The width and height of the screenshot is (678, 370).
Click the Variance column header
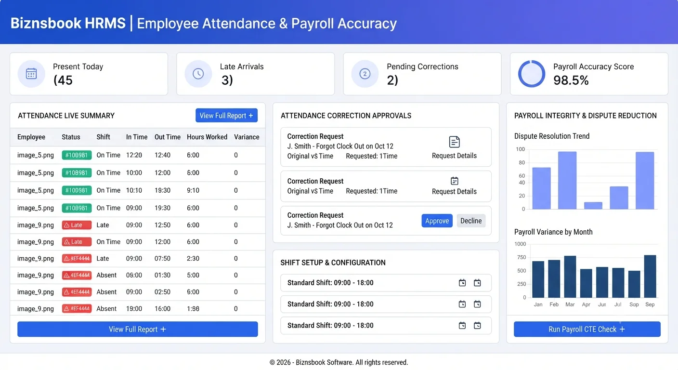pos(247,137)
